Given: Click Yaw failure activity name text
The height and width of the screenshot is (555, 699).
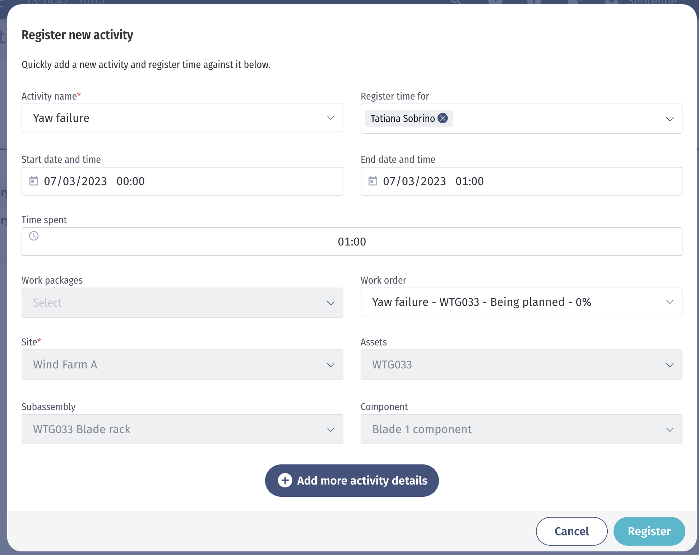Looking at the screenshot, I should coord(61,118).
